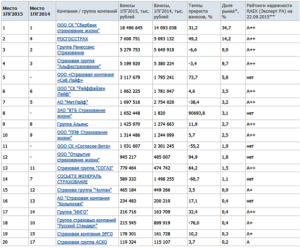Open СОСЬЕТЕ ЖЕНЕРАЛЬ СТРАХОВАНИЕ link
300x248 pixels.
(x=79, y=179)
